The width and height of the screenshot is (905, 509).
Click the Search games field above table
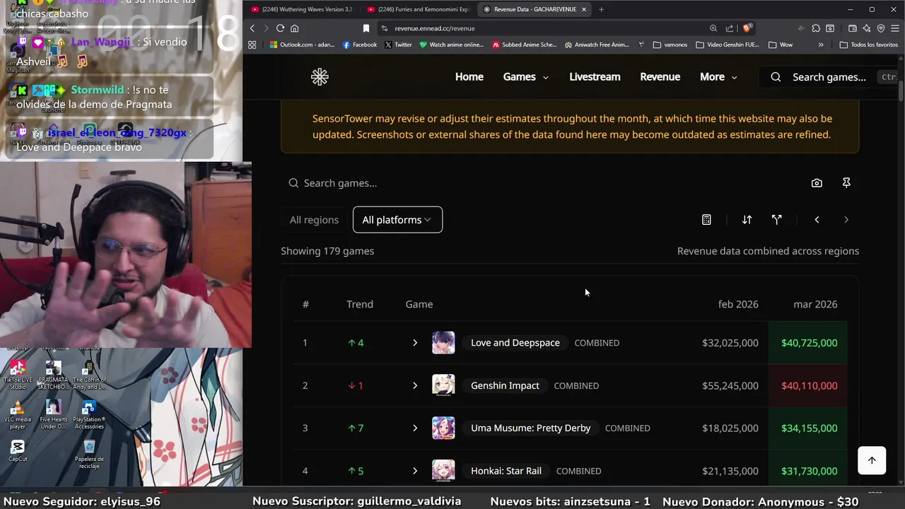(x=543, y=183)
